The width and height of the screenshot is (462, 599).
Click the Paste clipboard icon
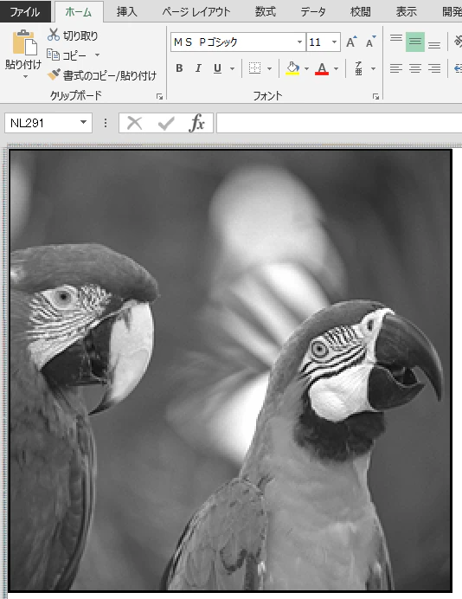[x=24, y=42]
